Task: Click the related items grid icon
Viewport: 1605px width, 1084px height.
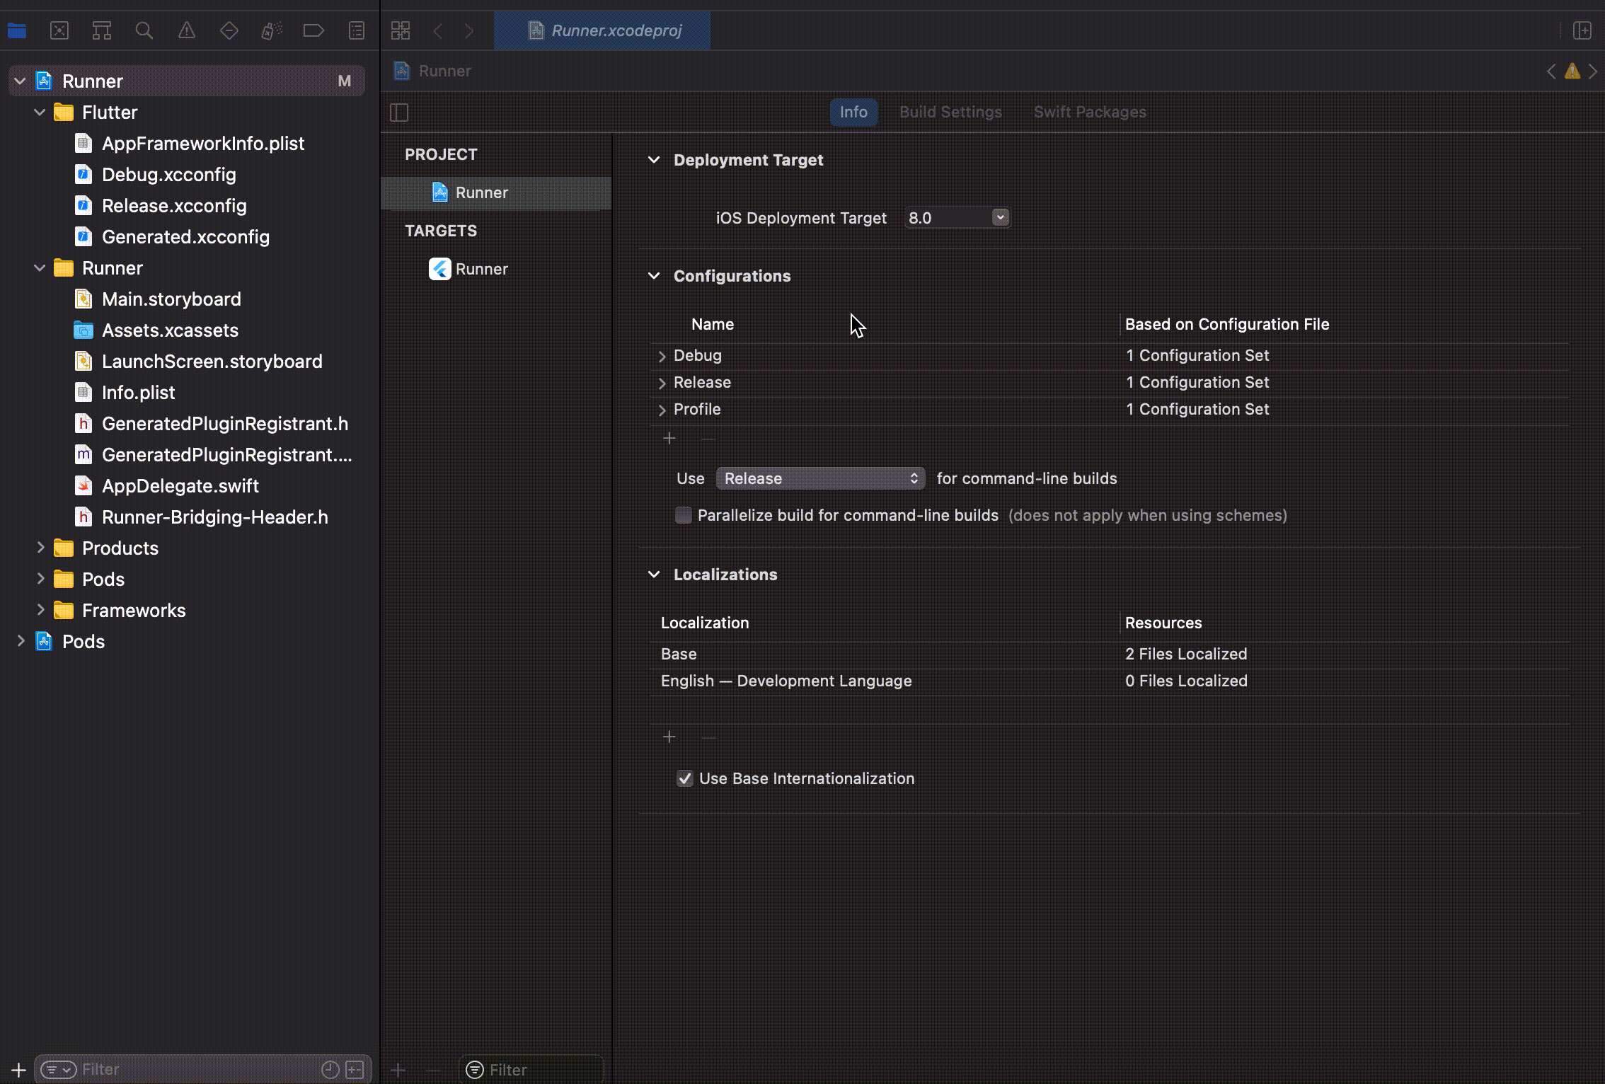Action: pyautogui.click(x=401, y=30)
